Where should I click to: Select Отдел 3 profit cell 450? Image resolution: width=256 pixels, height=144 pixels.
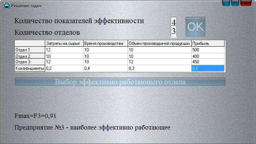[208, 62]
